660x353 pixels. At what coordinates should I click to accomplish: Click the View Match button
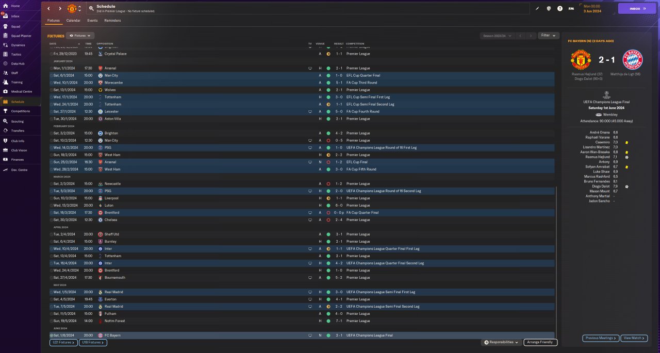(634, 338)
